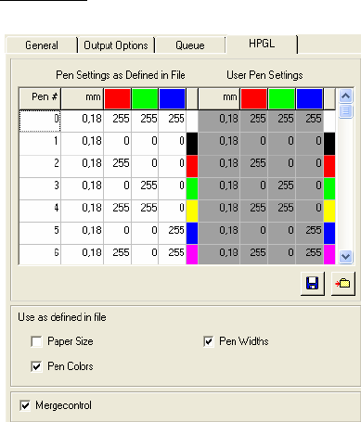This screenshot has width=361, height=422.
Task: Click the load pen settings folder icon
Action: (x=342, y=283)
